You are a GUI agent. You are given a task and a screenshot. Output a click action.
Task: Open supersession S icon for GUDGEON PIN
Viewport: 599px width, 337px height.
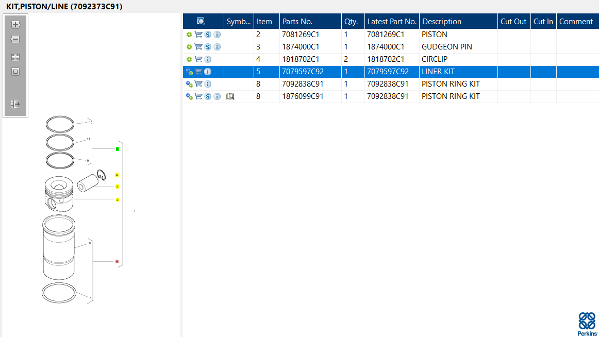pyautogui.click(x=208, y=47)
